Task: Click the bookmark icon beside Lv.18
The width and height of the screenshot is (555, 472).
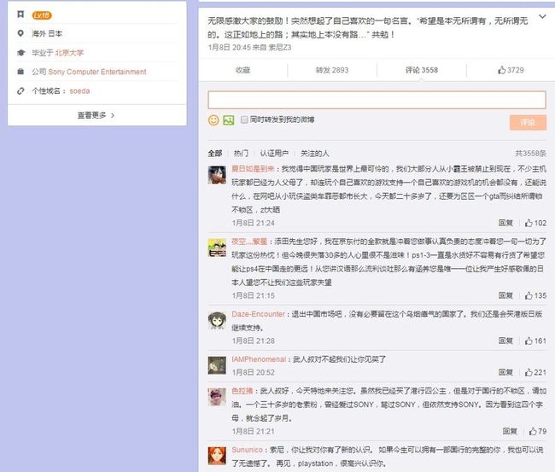Action: 20,15
